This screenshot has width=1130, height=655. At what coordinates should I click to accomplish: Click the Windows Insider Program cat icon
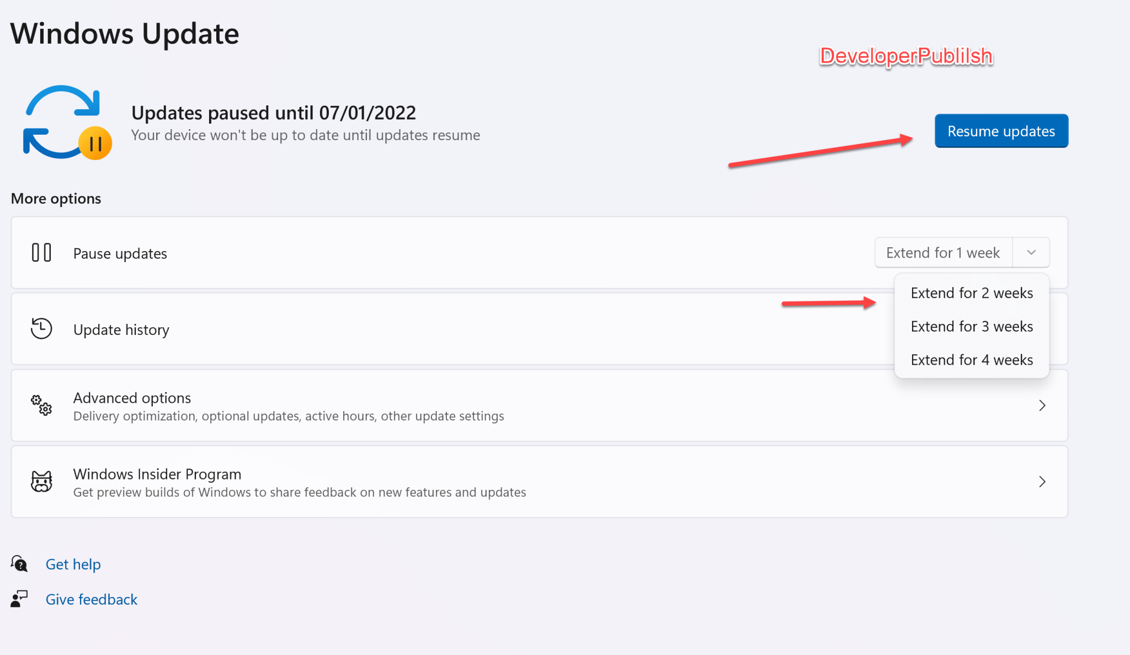[41, 481]
